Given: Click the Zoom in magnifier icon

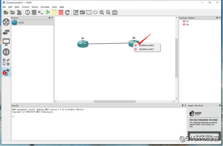Looking at the screenshot, I should 102,13.
